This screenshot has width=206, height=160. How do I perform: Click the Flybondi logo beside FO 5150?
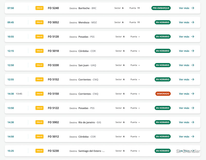(x=39, y=94)
